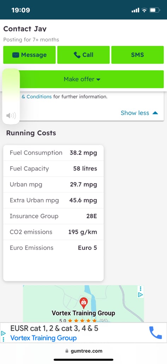Open the & Conditions link
This screenshot has height=364, width=167.
(36, 97)
